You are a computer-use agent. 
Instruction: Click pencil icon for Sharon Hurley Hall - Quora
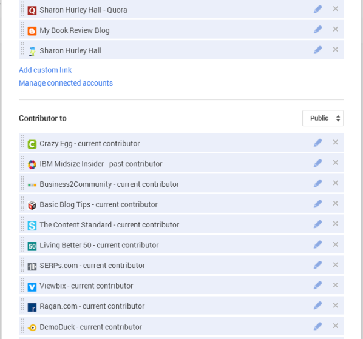(x=317, y=9)
